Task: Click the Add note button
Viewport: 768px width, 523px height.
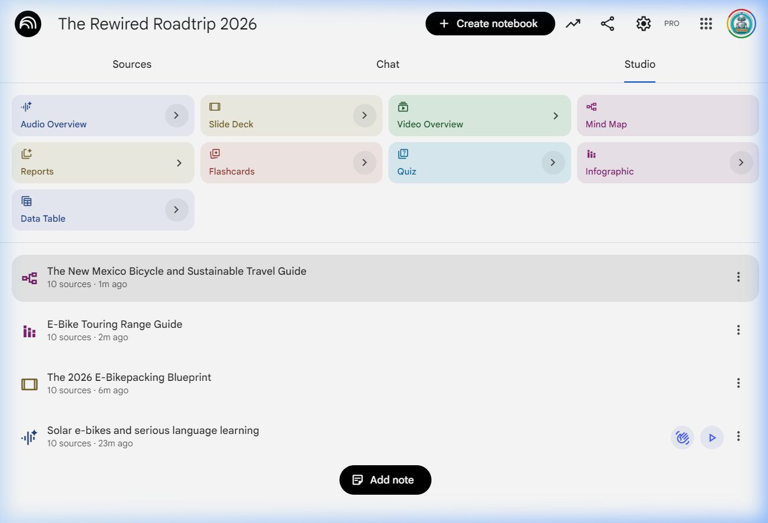Action: [x=385, y=480]
